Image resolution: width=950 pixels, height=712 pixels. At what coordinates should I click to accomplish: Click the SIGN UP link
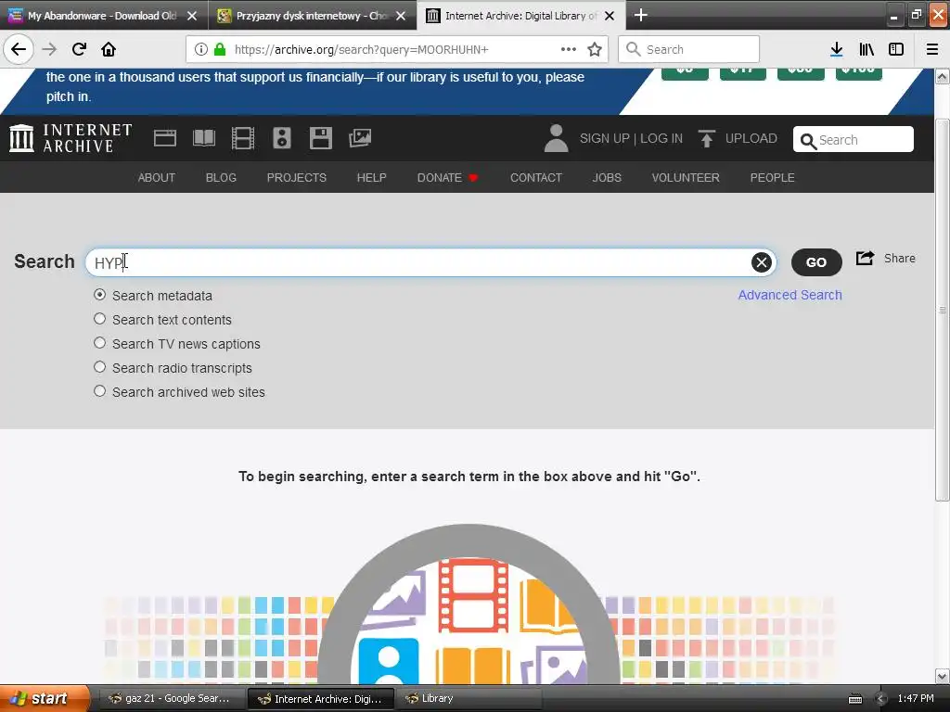click(x=605, y=139)
